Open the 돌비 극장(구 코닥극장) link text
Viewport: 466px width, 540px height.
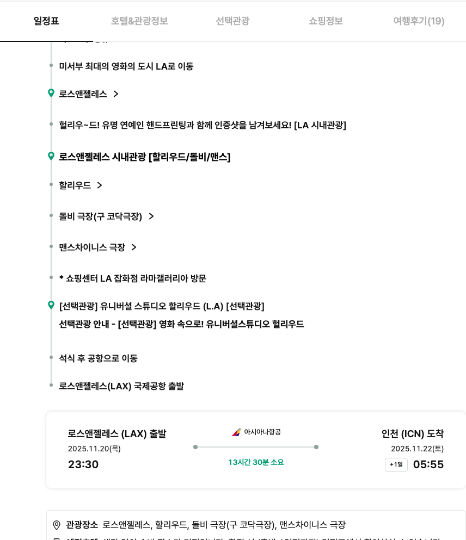(101, 216)
